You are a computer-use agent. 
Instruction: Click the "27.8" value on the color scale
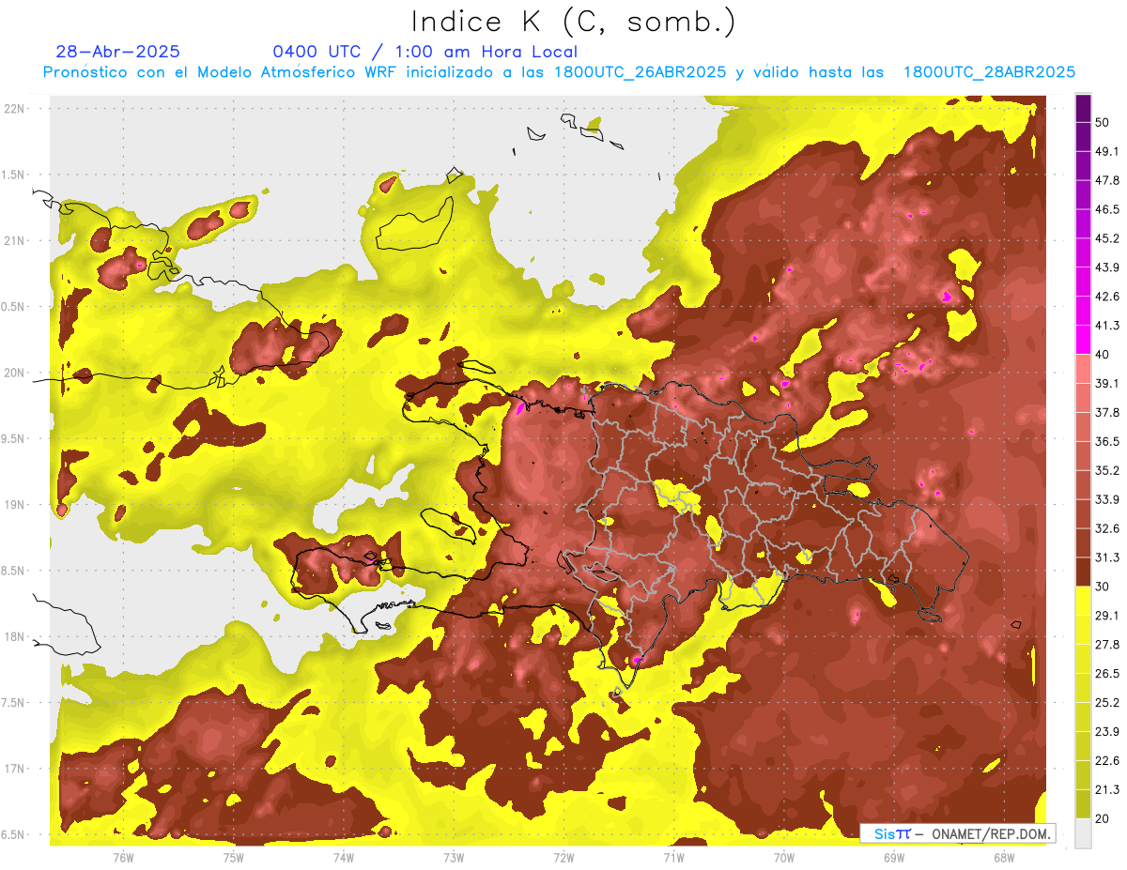(1106, 645)
